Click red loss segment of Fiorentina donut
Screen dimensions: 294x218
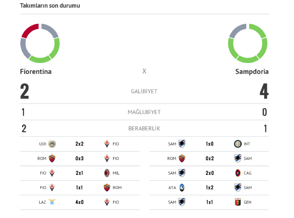coord(30,31)
